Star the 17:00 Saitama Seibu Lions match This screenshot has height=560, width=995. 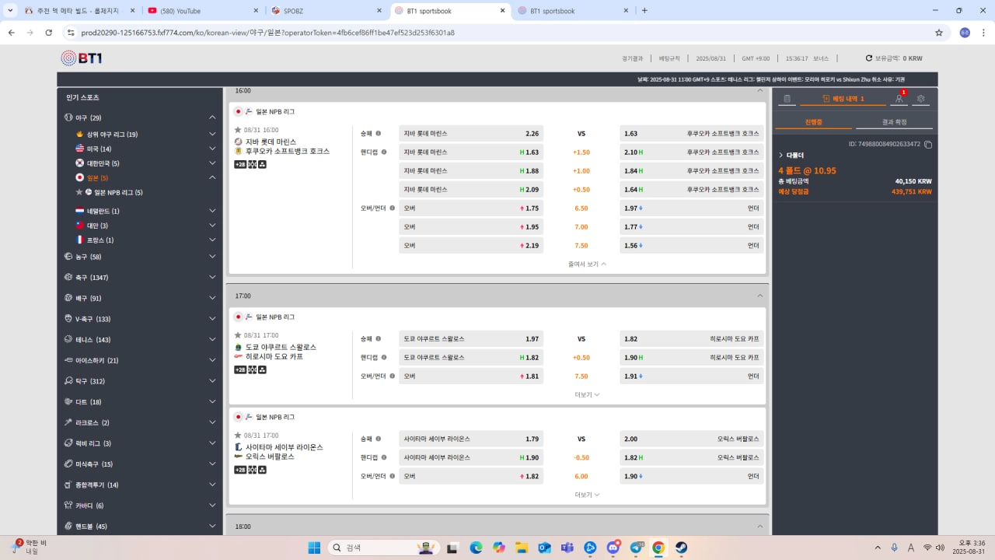(x=238, y=436)
